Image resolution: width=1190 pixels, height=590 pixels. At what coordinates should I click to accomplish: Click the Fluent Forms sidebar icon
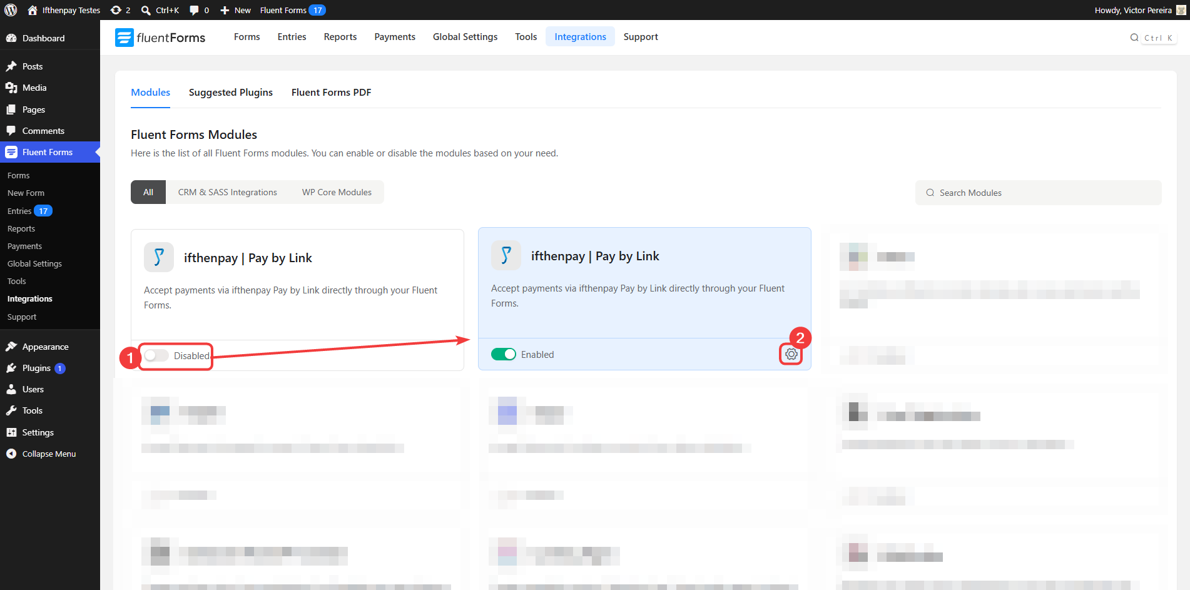point(11,152)
